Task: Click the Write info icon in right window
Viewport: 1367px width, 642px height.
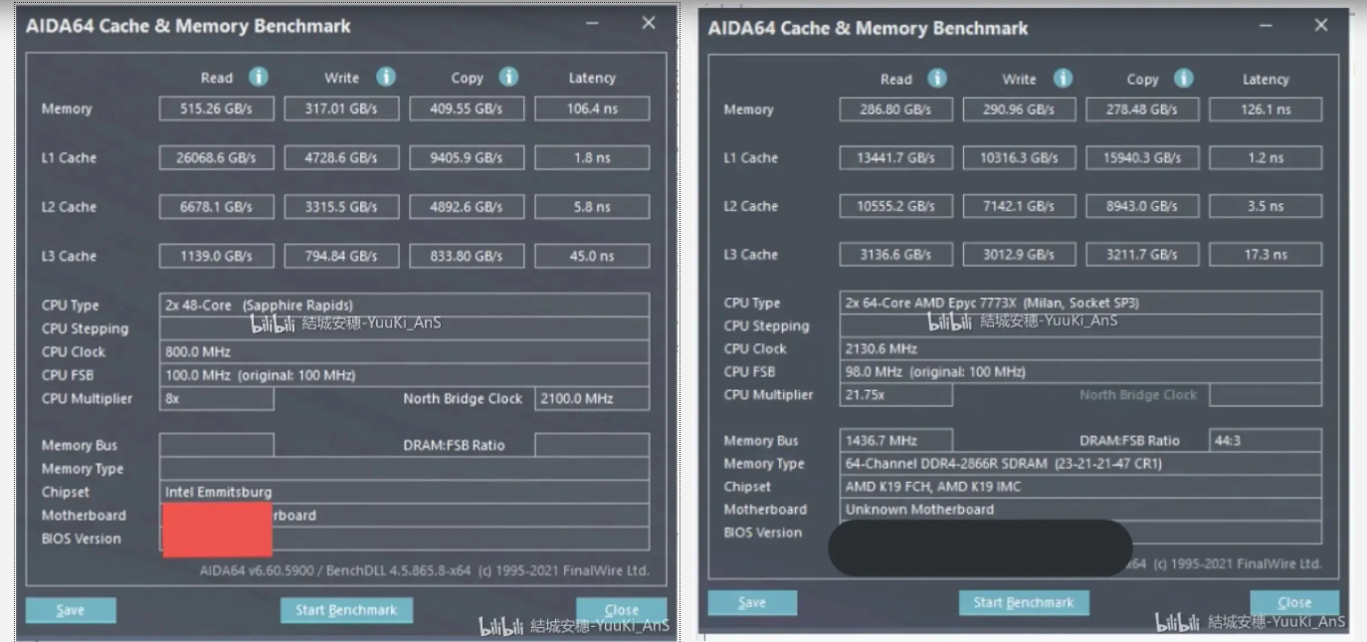Action: [x=1063, y=79]
